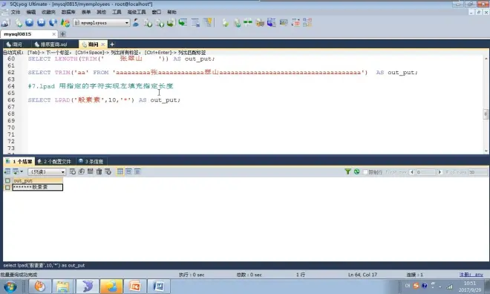Viewport: 490px width, 294px height.
Task: Switch results to form view icon
Action: [x=128, y=171]
